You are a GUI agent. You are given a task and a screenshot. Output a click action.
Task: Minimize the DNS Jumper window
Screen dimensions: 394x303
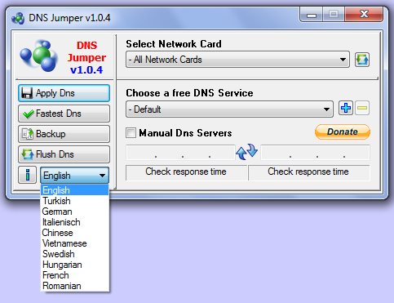click(x=312, y=15)
